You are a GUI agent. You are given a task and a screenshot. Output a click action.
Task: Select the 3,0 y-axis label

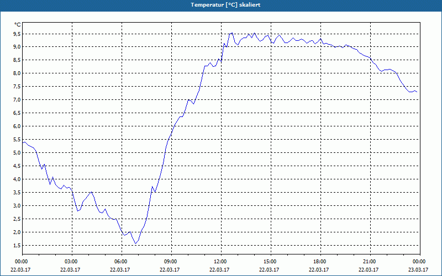(x=17, y=205)
